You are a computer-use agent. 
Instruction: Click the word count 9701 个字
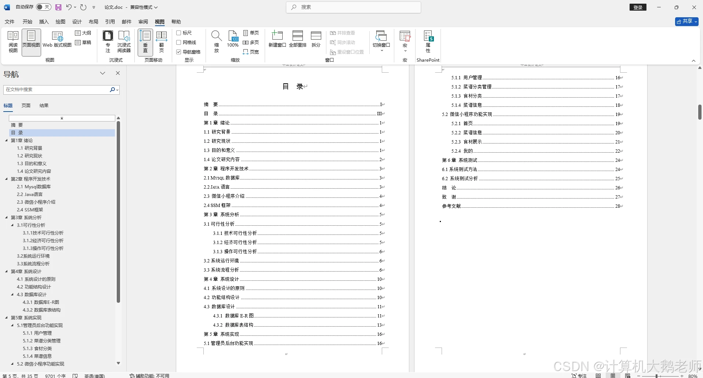55,376
